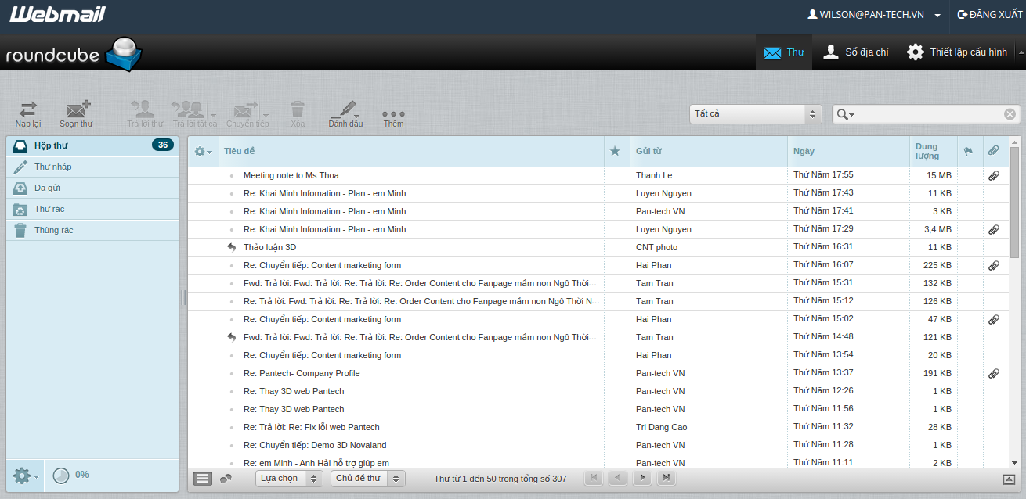Open message Meeting note to Ms Thoa

pos(291,175)
